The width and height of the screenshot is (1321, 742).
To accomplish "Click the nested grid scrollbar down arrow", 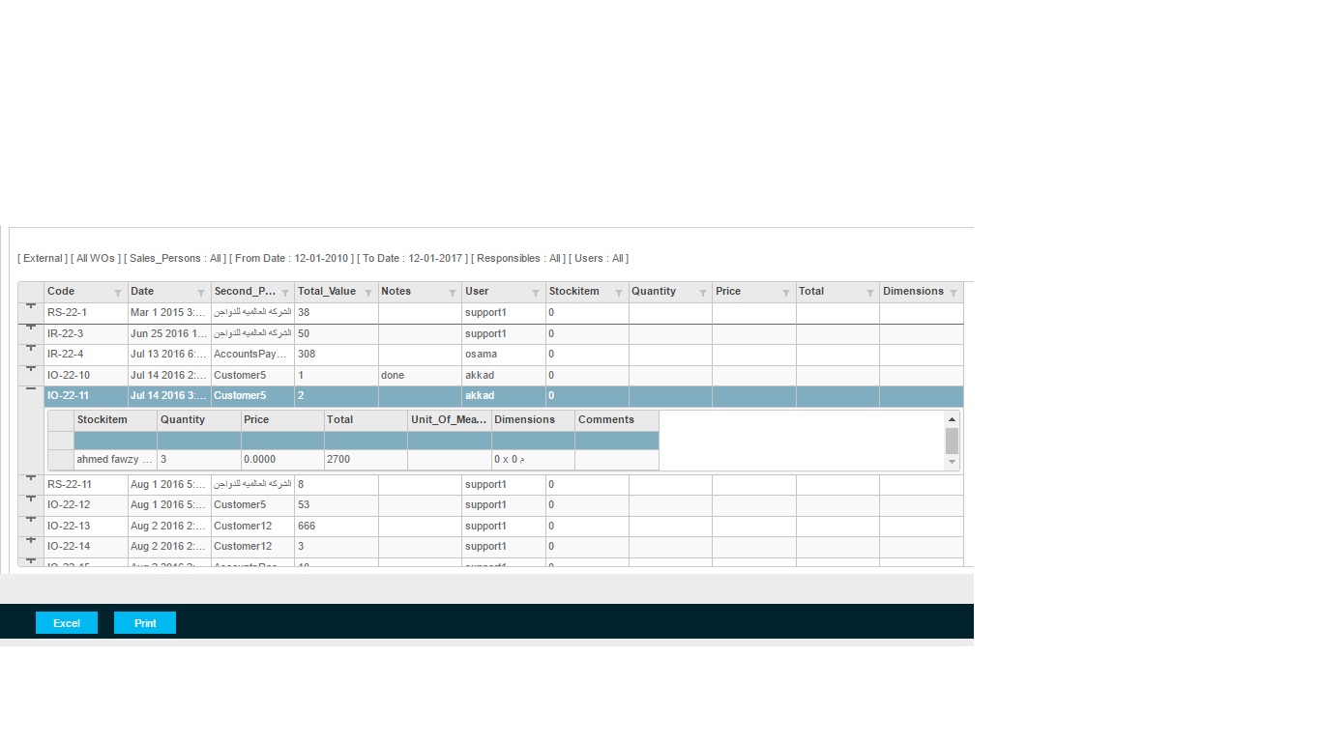I will click(952, 462).
